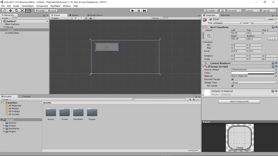This screenshot has height=156, width=278.
Task: Toggle scene audio icon
Action: coord(86,18)
